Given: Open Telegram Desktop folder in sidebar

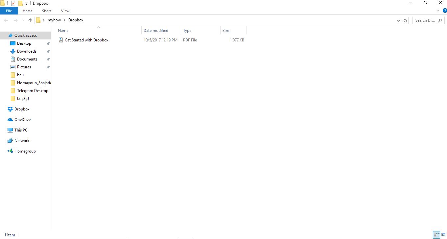Looking at the screenshot, I should tap(33, 91).
